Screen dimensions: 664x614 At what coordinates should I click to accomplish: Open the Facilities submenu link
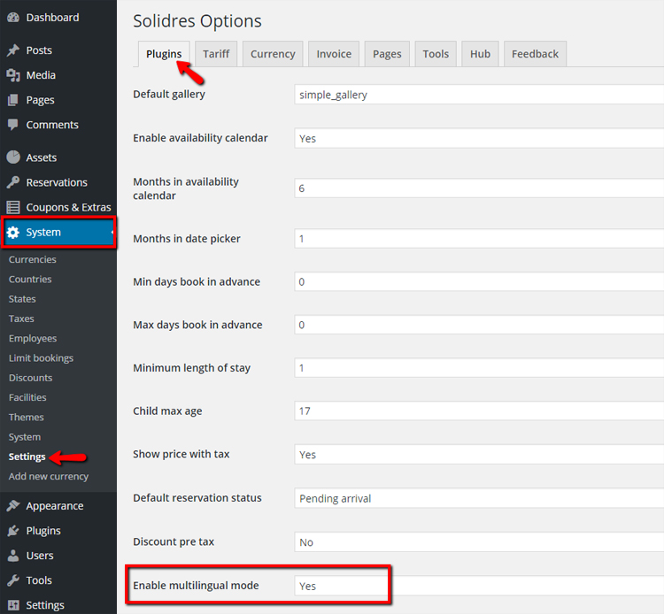tap(27, 398)
